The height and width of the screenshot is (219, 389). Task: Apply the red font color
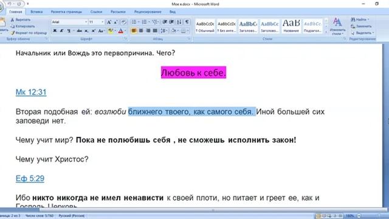120,31
